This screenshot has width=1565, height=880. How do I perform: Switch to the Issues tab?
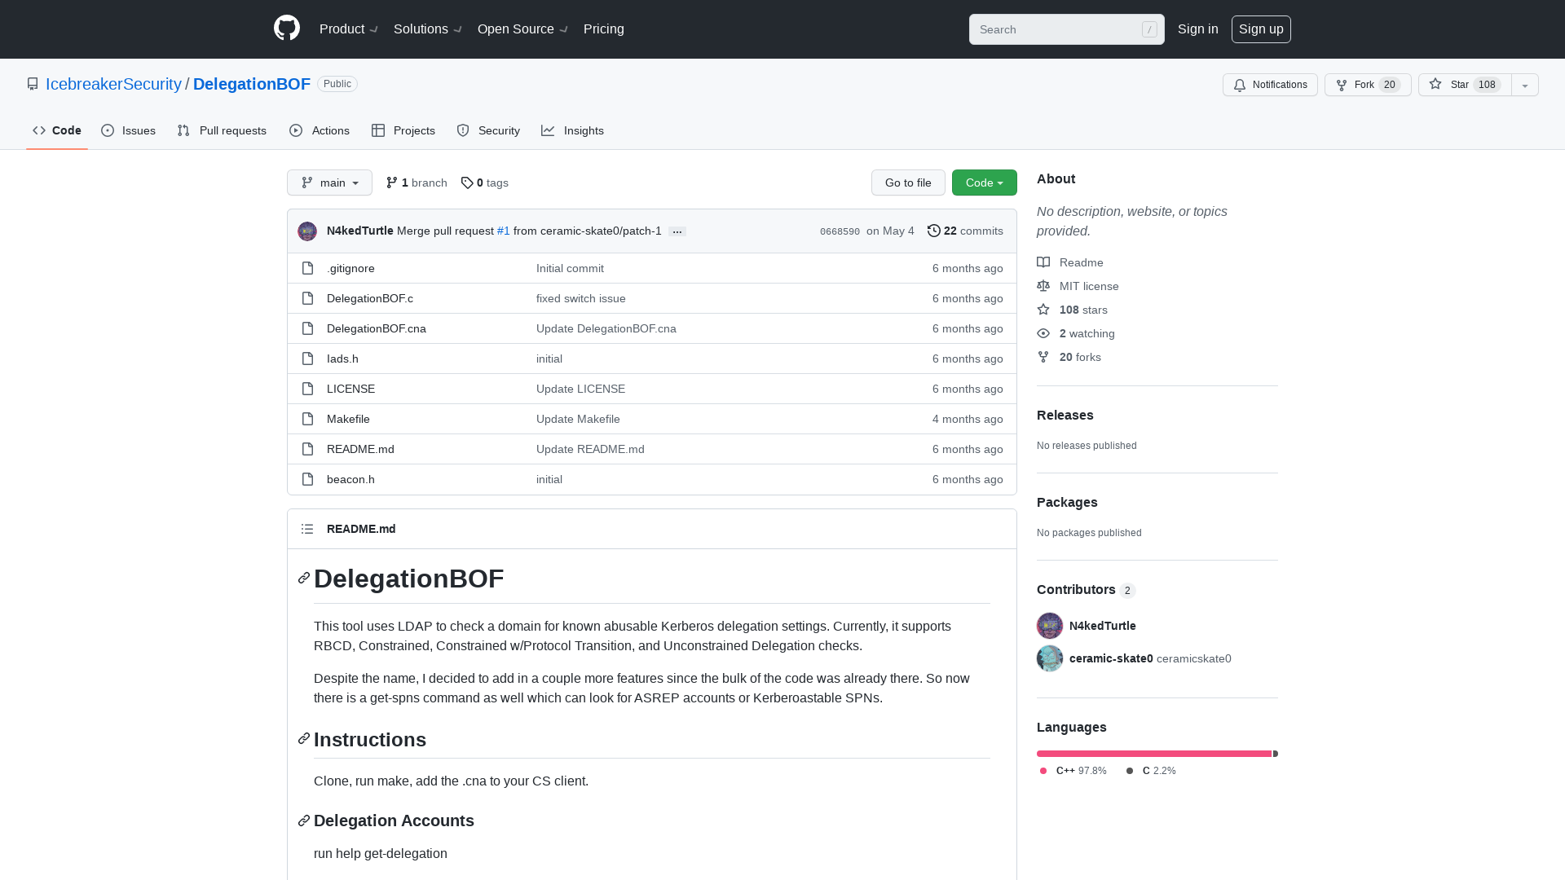coord(129,130)
